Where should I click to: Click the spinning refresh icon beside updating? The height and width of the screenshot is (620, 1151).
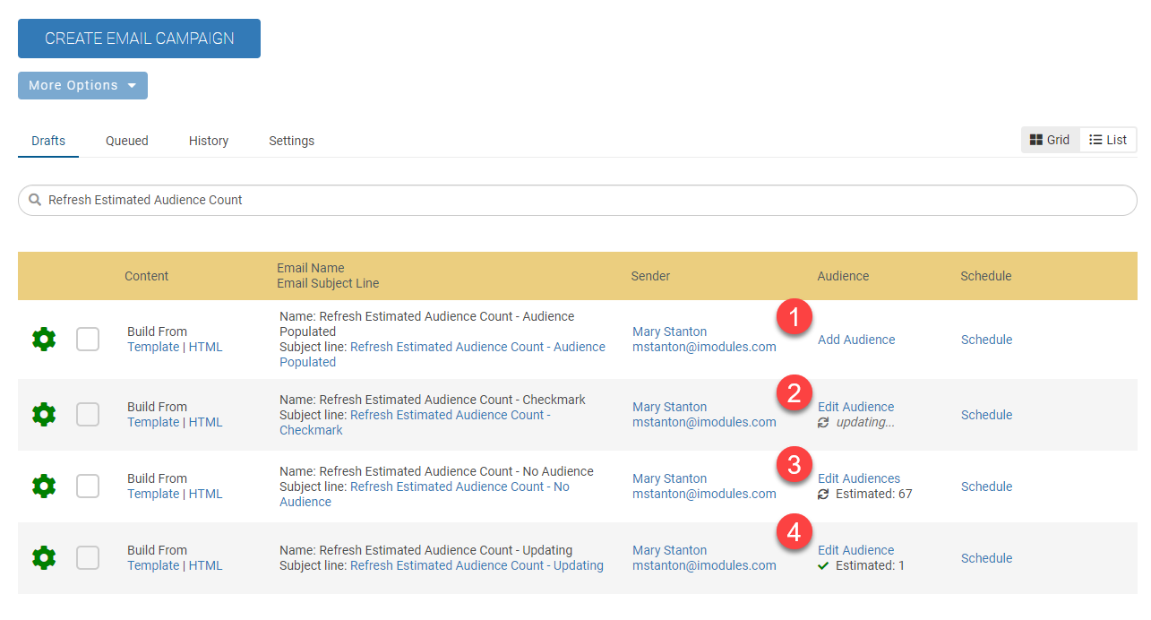click(824, 422)
